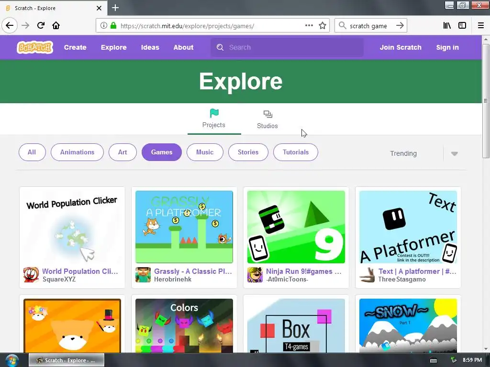
Task: Select the All category filter
Action: [32, 152]
